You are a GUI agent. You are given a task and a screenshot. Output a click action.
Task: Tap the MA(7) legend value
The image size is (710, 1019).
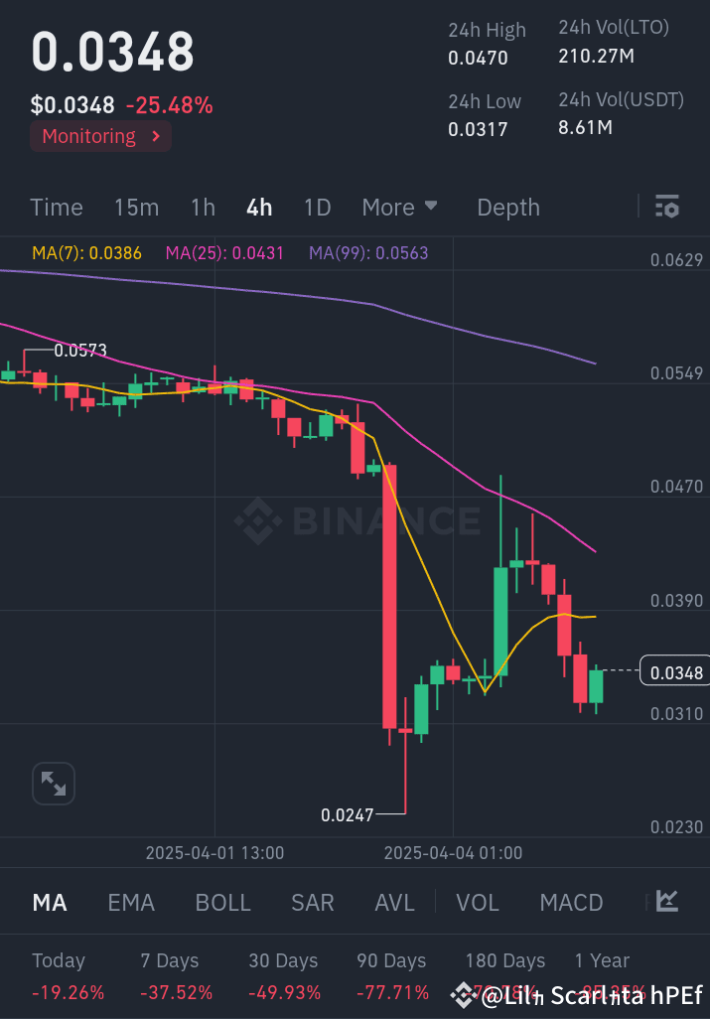coord(87,252)
